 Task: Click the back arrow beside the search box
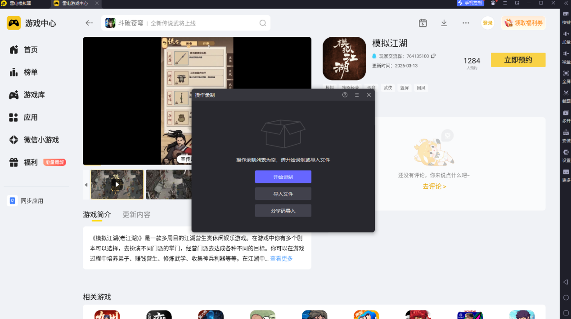89,23
